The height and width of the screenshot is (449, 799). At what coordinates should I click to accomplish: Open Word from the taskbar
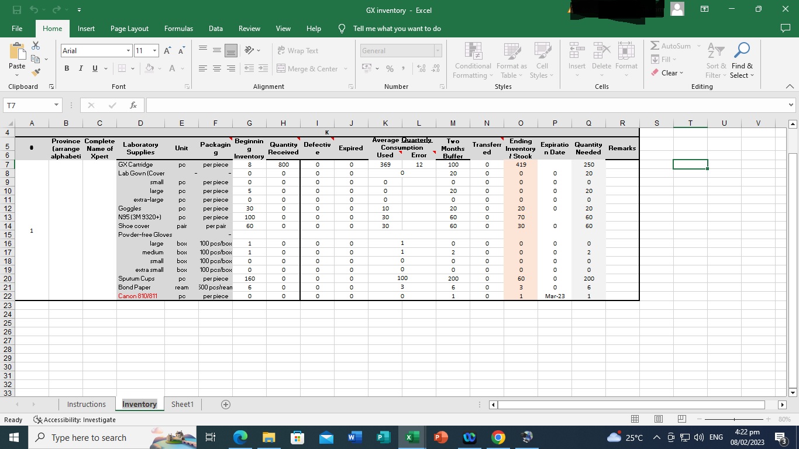[x=354, y=437]
